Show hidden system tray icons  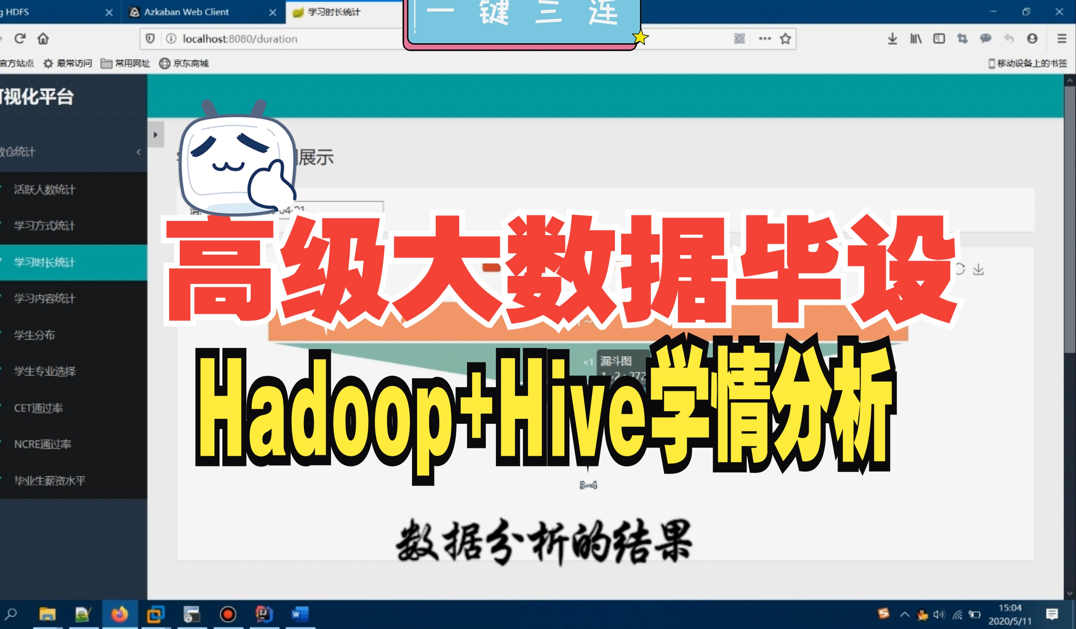pos(904,614)
